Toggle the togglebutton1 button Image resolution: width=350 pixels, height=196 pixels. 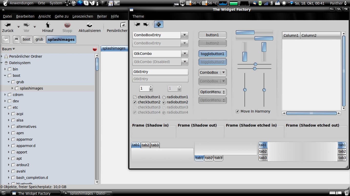212,54
